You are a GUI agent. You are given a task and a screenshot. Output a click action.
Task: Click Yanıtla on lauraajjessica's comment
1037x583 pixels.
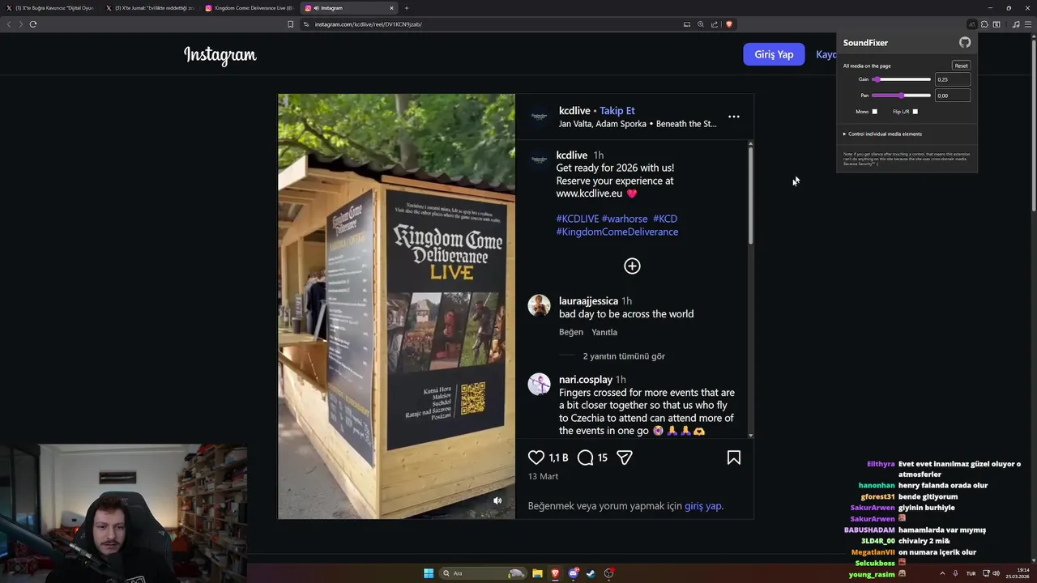[x=604, y=332]
